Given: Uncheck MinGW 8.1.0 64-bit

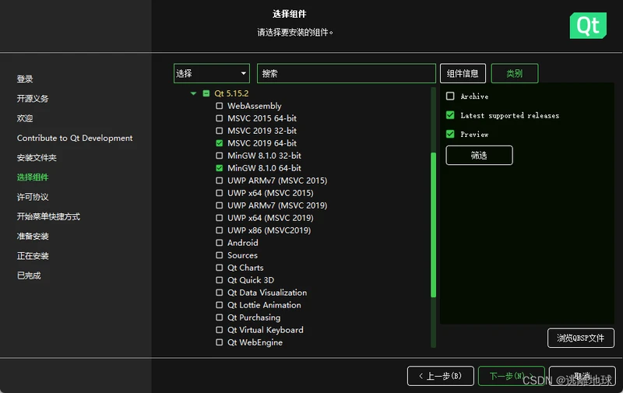Looking at the screenshot, I should (x=220, y=168).
